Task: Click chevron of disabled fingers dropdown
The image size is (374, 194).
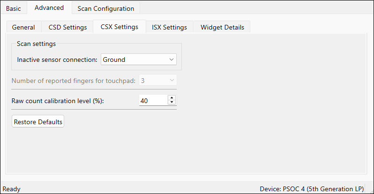Action: pos(172,81)
